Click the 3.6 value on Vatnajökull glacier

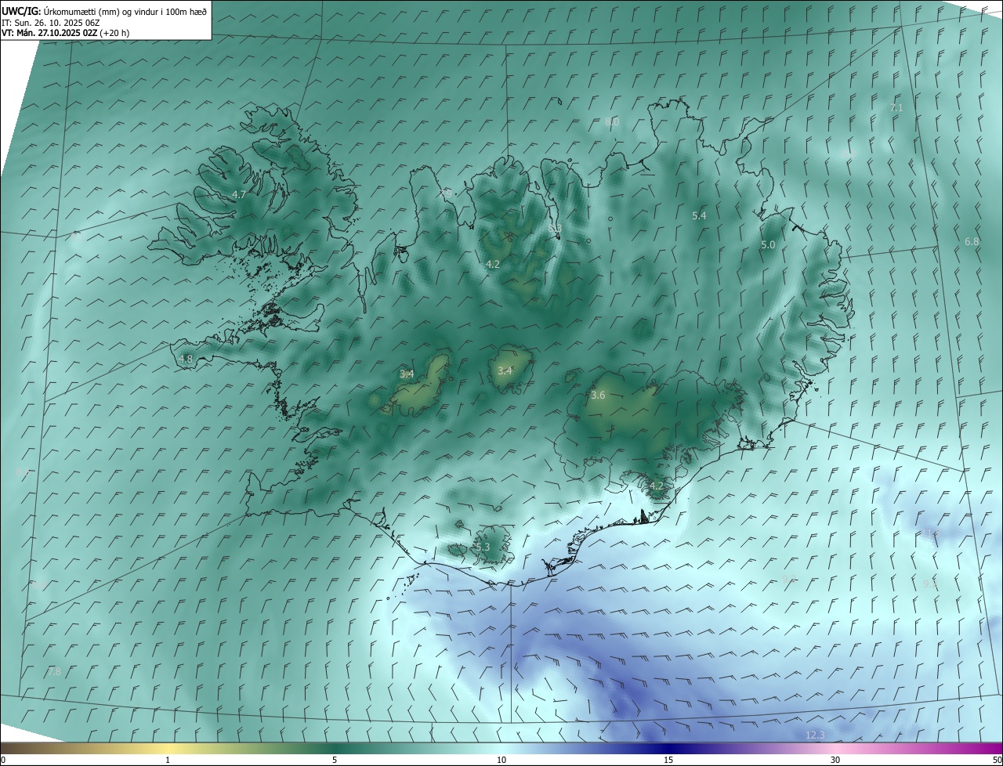598,396
